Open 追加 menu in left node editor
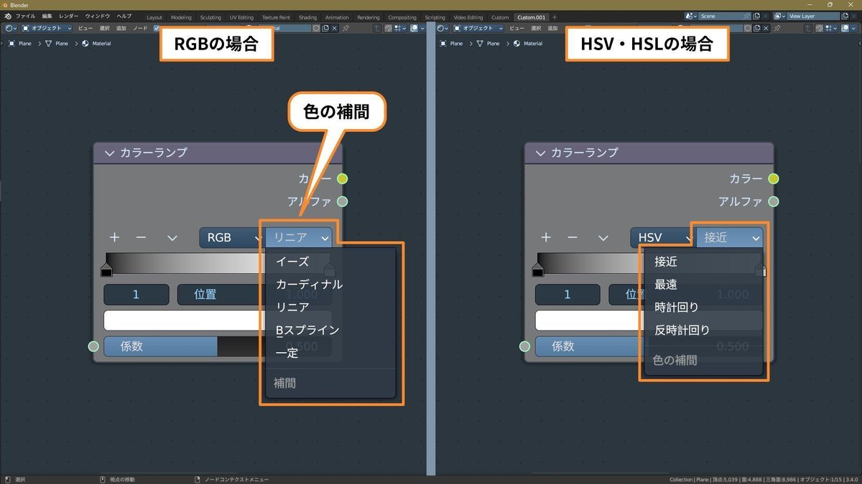Image resolution: width=862 pixels, height=484 pixels. click(x=121, y=28)
